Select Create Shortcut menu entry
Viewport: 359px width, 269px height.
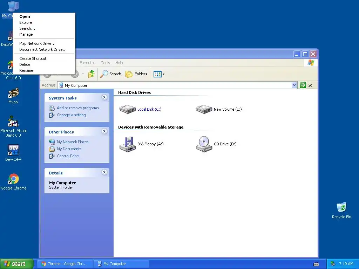point(44,58)
